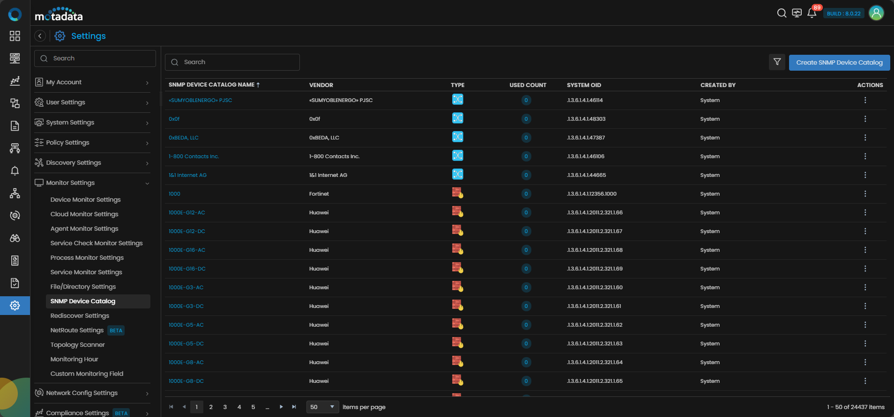
Task: Expand the Compliance Settings section
Action: tap(92, 413)
